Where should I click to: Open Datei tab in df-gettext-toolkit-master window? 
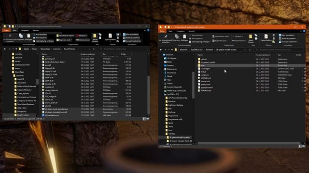point(162,31)
